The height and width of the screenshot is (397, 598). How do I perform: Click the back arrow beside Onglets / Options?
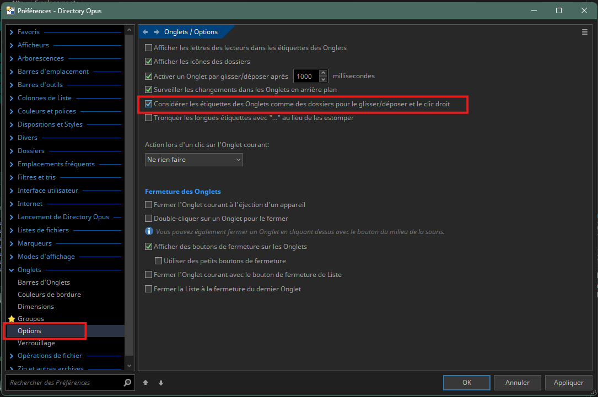click(146, 32)
